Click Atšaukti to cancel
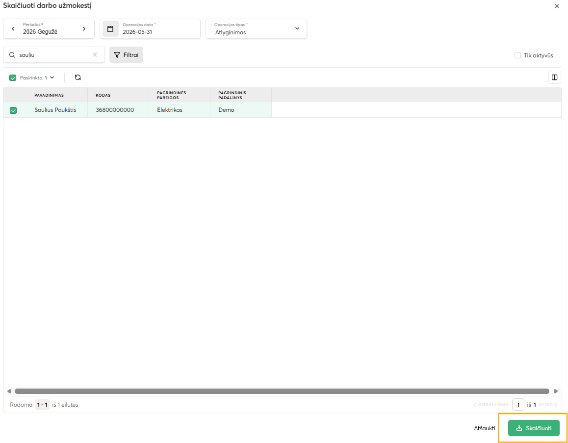The height and width of the screenshot is (443, 568). 485,428
